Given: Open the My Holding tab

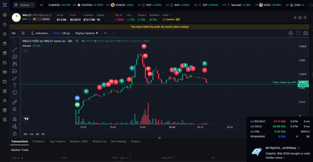Looking at the screenshot, I should click(118, 141).
